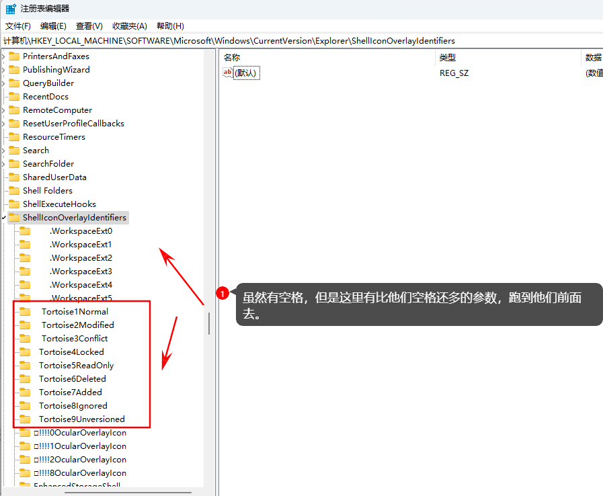The width and height of the screenshot is (603, 496).
Task: Collapse the ShellIconOverlayIdentifiers key
Action: click(x=4, y=218)
